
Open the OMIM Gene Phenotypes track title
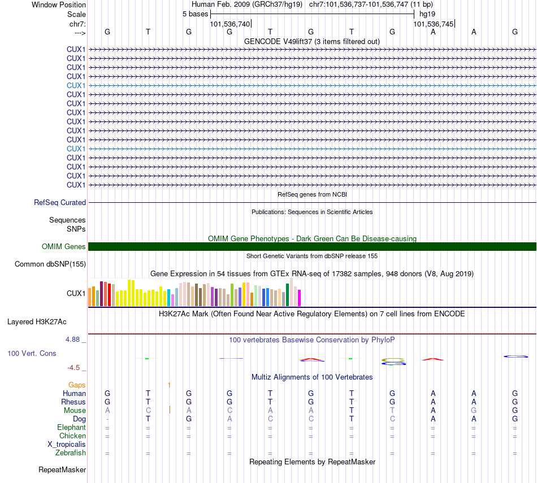[x=312, y=238]
